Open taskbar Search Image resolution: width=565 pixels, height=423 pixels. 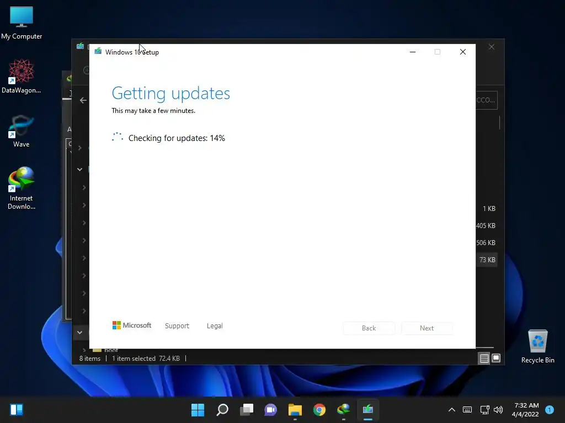tap(222, 410)
